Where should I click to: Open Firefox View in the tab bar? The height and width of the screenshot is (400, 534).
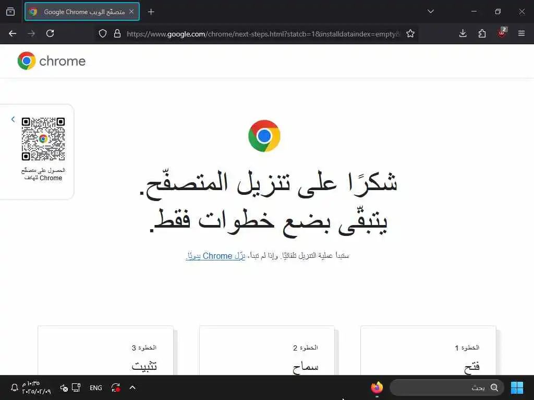coord(10,12)
